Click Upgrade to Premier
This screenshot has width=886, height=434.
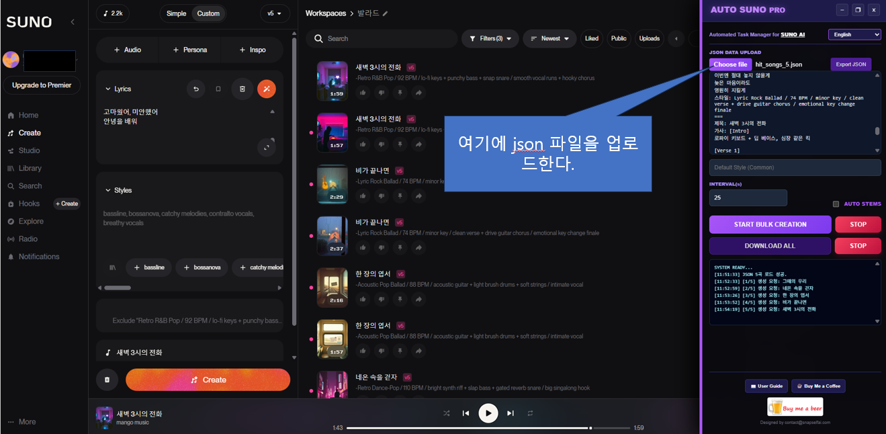point(42,85)
